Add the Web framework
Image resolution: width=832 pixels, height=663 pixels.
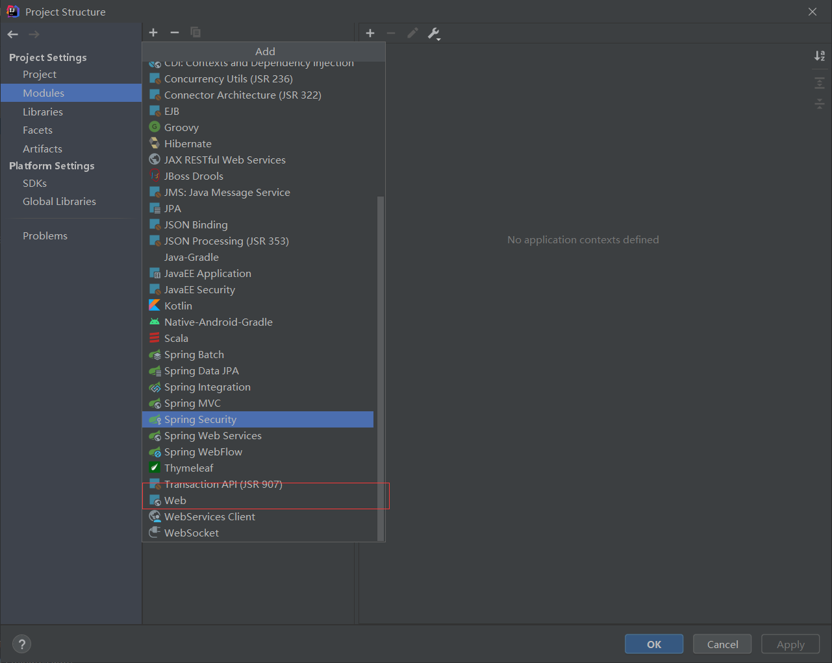pos(258,500)
